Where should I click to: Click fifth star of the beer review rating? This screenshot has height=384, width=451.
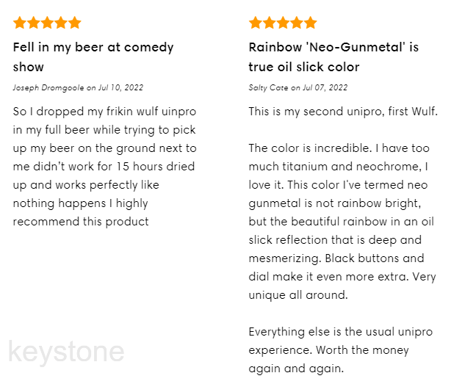(x=75, y=23)
